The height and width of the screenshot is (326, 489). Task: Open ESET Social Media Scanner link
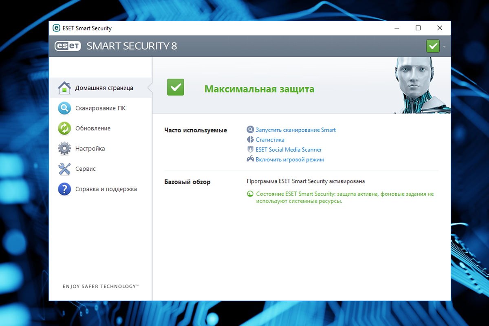289,150
